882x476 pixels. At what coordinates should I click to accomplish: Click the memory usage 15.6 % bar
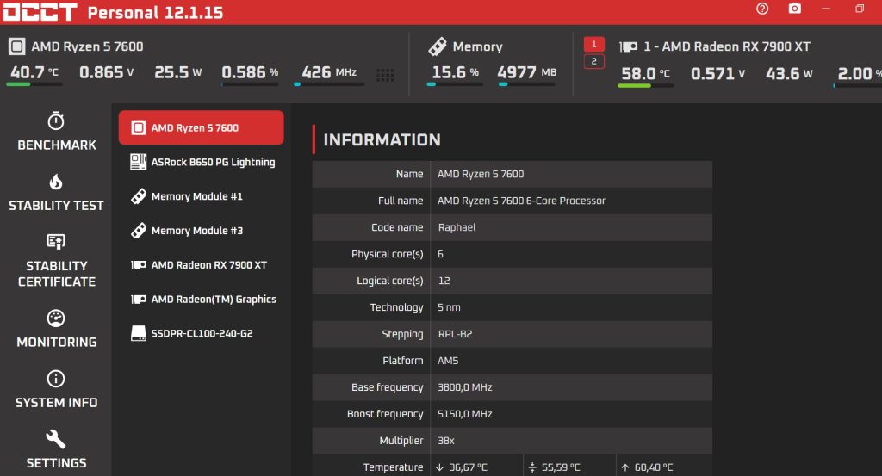455,84
